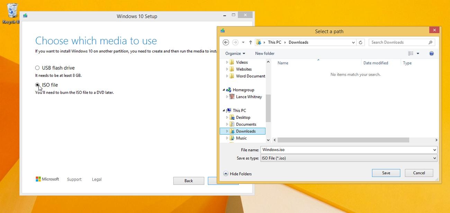450x213 pixels.
Task: Click Back in Windows 10 Setup
Action: [x=189, y=181]
